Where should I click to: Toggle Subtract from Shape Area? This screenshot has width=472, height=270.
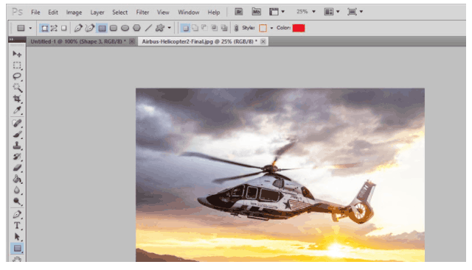click(205, 28)
